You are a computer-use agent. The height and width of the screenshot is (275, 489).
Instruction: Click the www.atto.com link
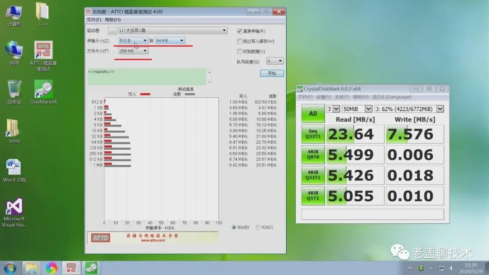coord(153,241)
